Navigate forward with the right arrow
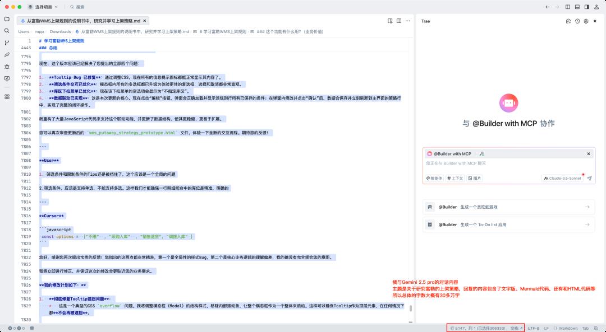 557,7
